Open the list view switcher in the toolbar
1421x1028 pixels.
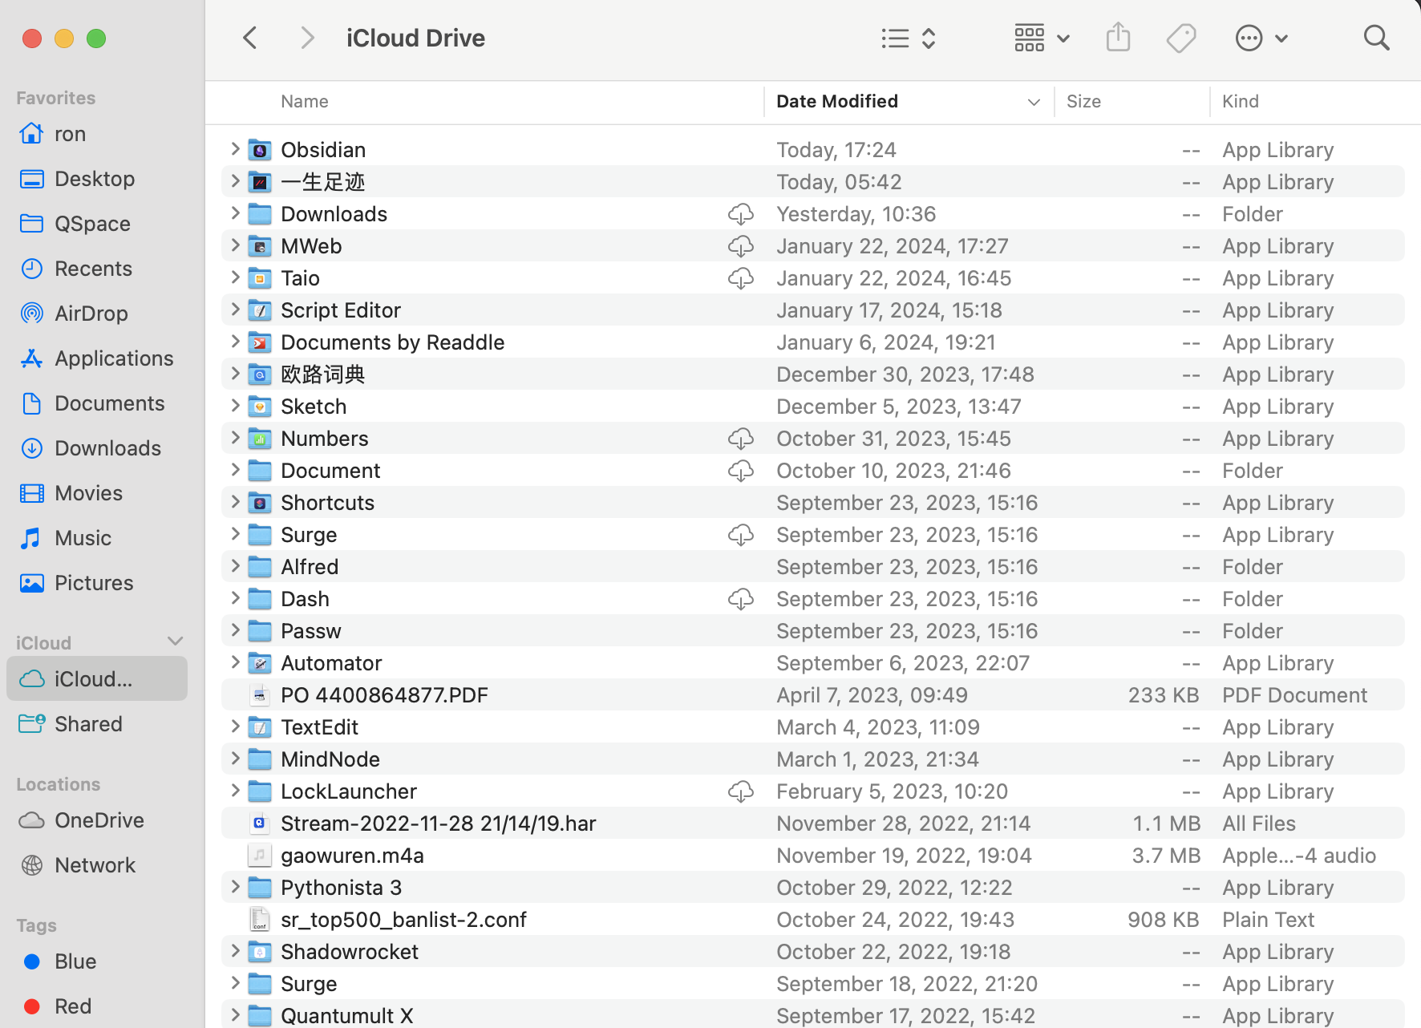click(909, 38)
